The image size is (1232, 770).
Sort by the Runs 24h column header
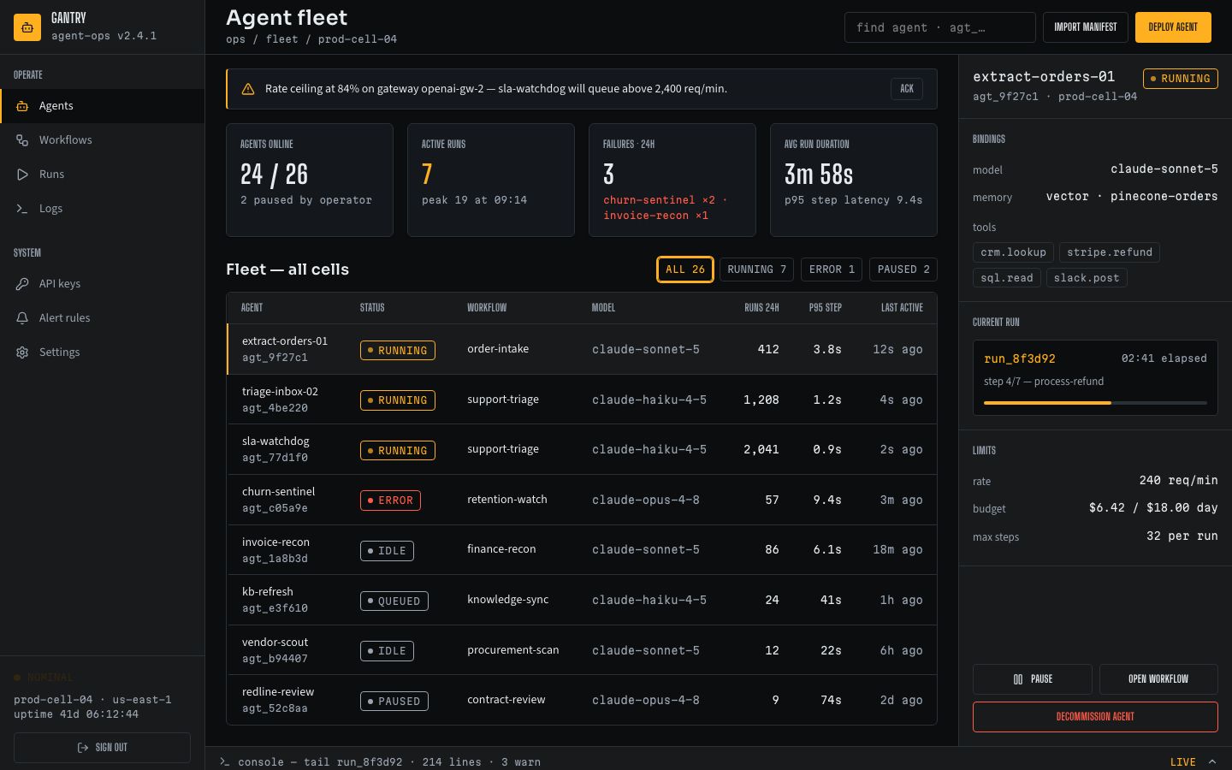click(761, 308)
